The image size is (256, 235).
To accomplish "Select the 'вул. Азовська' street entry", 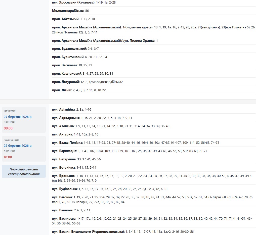I will click(63, 126).
